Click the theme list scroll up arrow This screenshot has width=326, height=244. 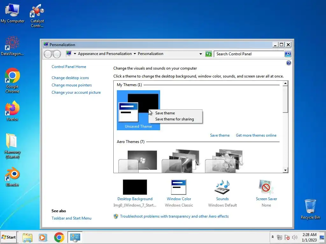pyautogui.click(x=285, y=84)
